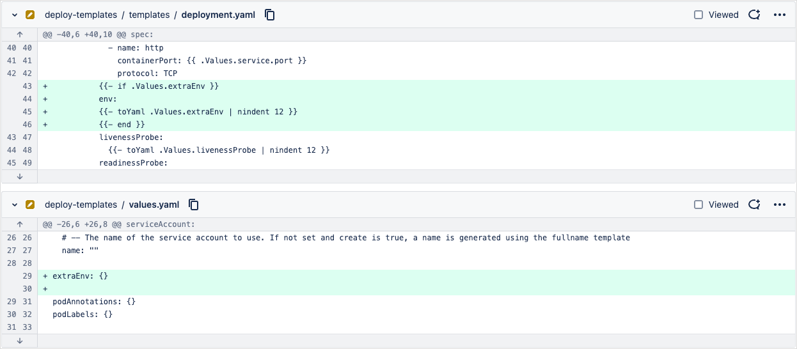Click modified-file icon beside values.yaml
The height and width of the screenshot is (349, 797).
click(x=29, y=205)
